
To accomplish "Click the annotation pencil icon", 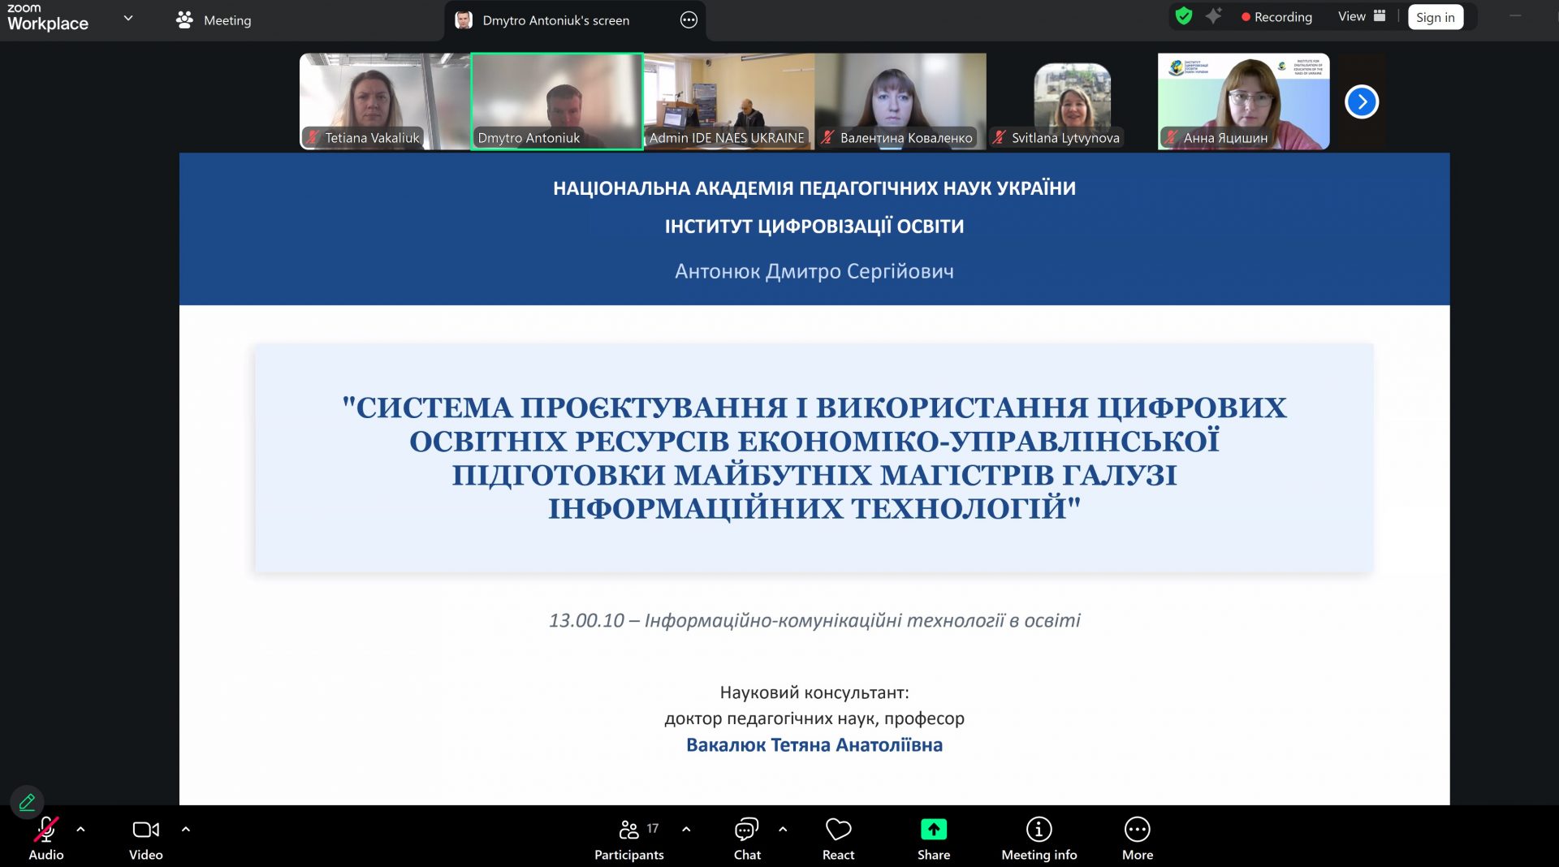I will (27, 802).
